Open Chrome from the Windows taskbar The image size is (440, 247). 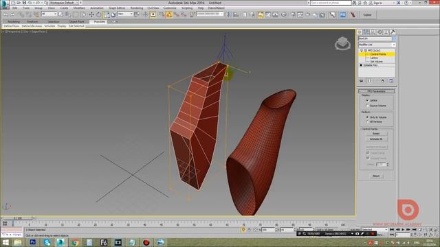tap(75, 242)
